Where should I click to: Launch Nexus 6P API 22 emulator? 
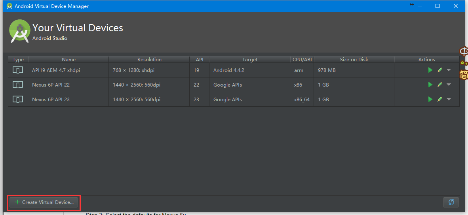pyautogui.click(x=430, y=85)
